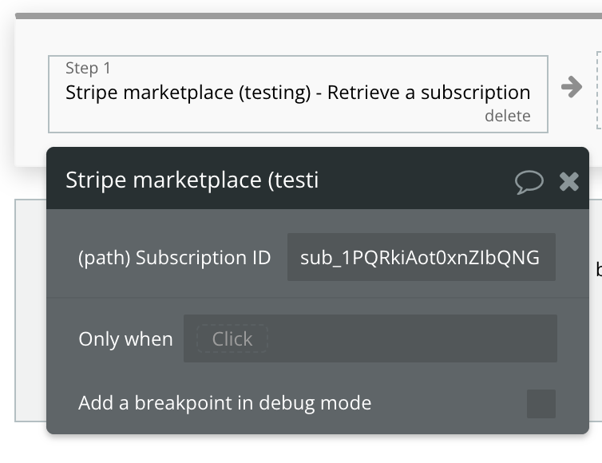Screen dimensions: 602x463
Task: Click the 'Only when' label
Action: coord(125,339)
